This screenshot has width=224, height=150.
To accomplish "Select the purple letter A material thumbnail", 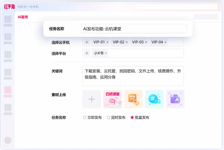I will click(175, 99).
